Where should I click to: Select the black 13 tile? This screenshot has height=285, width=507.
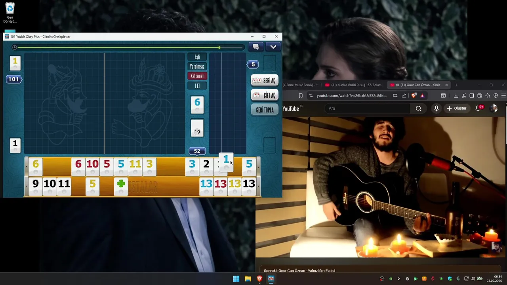(x=249, y=186)
